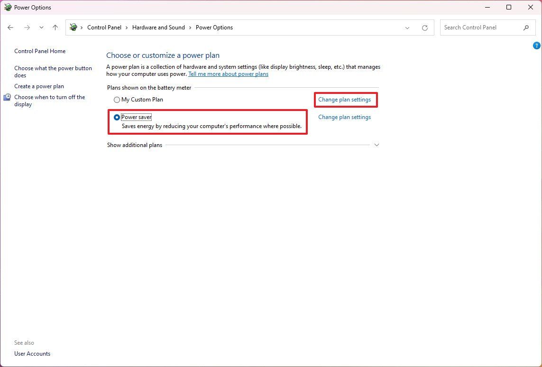Navigate to Control Panel via the breadcrumb
The height and width of the screenshot is (367, 542).
point(104,28)
